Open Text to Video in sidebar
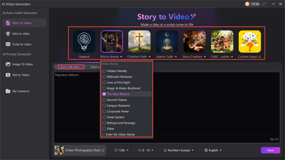Image resolution: width=285 pixels, height=160 pixels. click(x=22, y=75)
